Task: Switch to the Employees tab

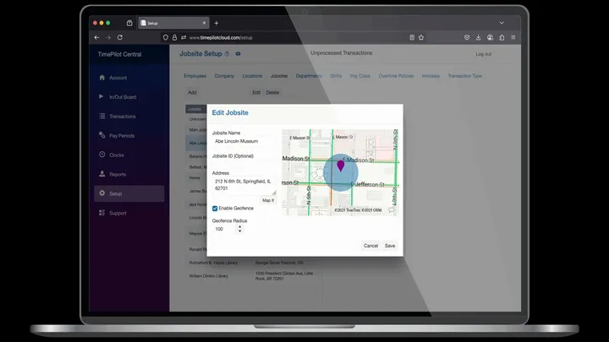Action: 195,76
